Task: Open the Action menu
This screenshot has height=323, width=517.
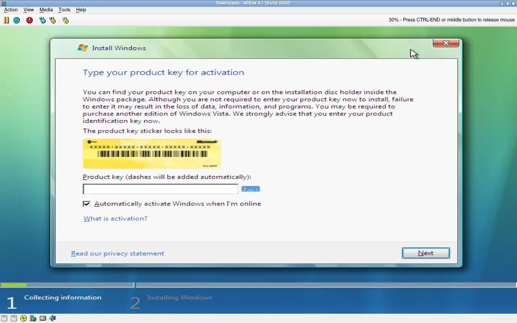Action: pyautogui.click(x=11, y=10)
